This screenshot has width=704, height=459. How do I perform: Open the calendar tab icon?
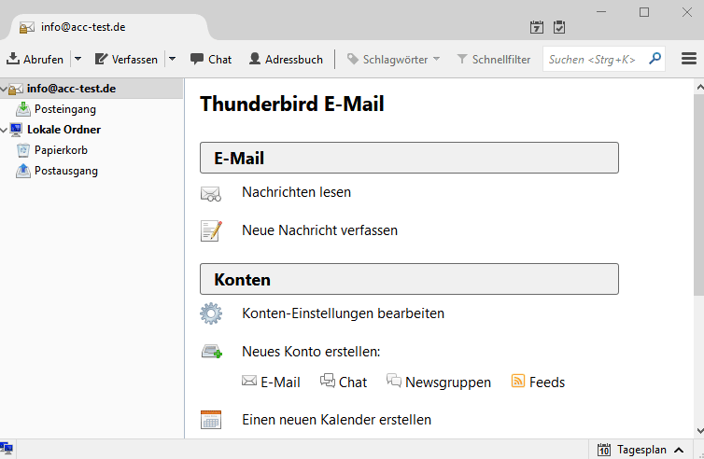click(x=537, y=27)
